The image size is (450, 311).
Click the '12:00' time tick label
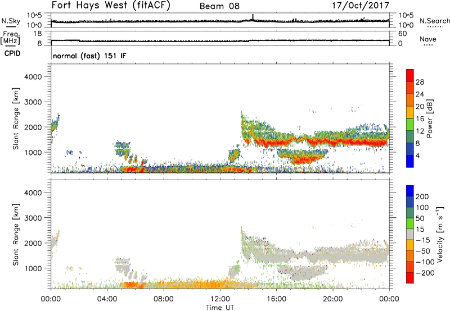(220, 299)
